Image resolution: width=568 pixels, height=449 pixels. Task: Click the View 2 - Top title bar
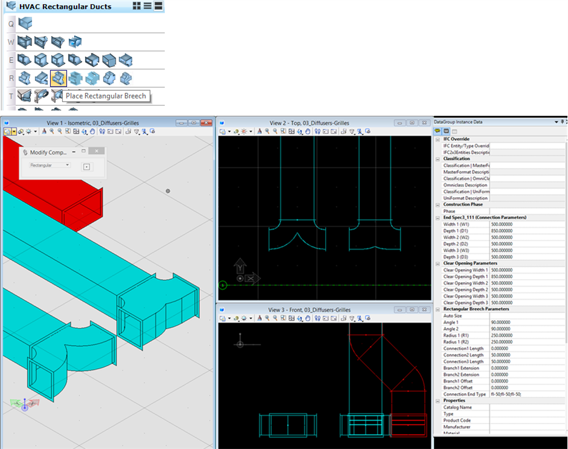click(309, 123)
